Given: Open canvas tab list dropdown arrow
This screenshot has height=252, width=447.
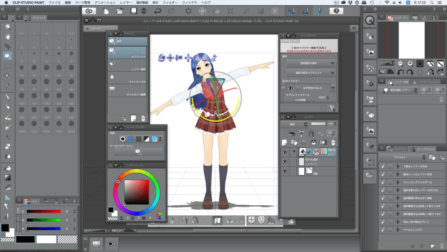Looking at the screenshot, I should pyautogui.click(x=354, y=28).
